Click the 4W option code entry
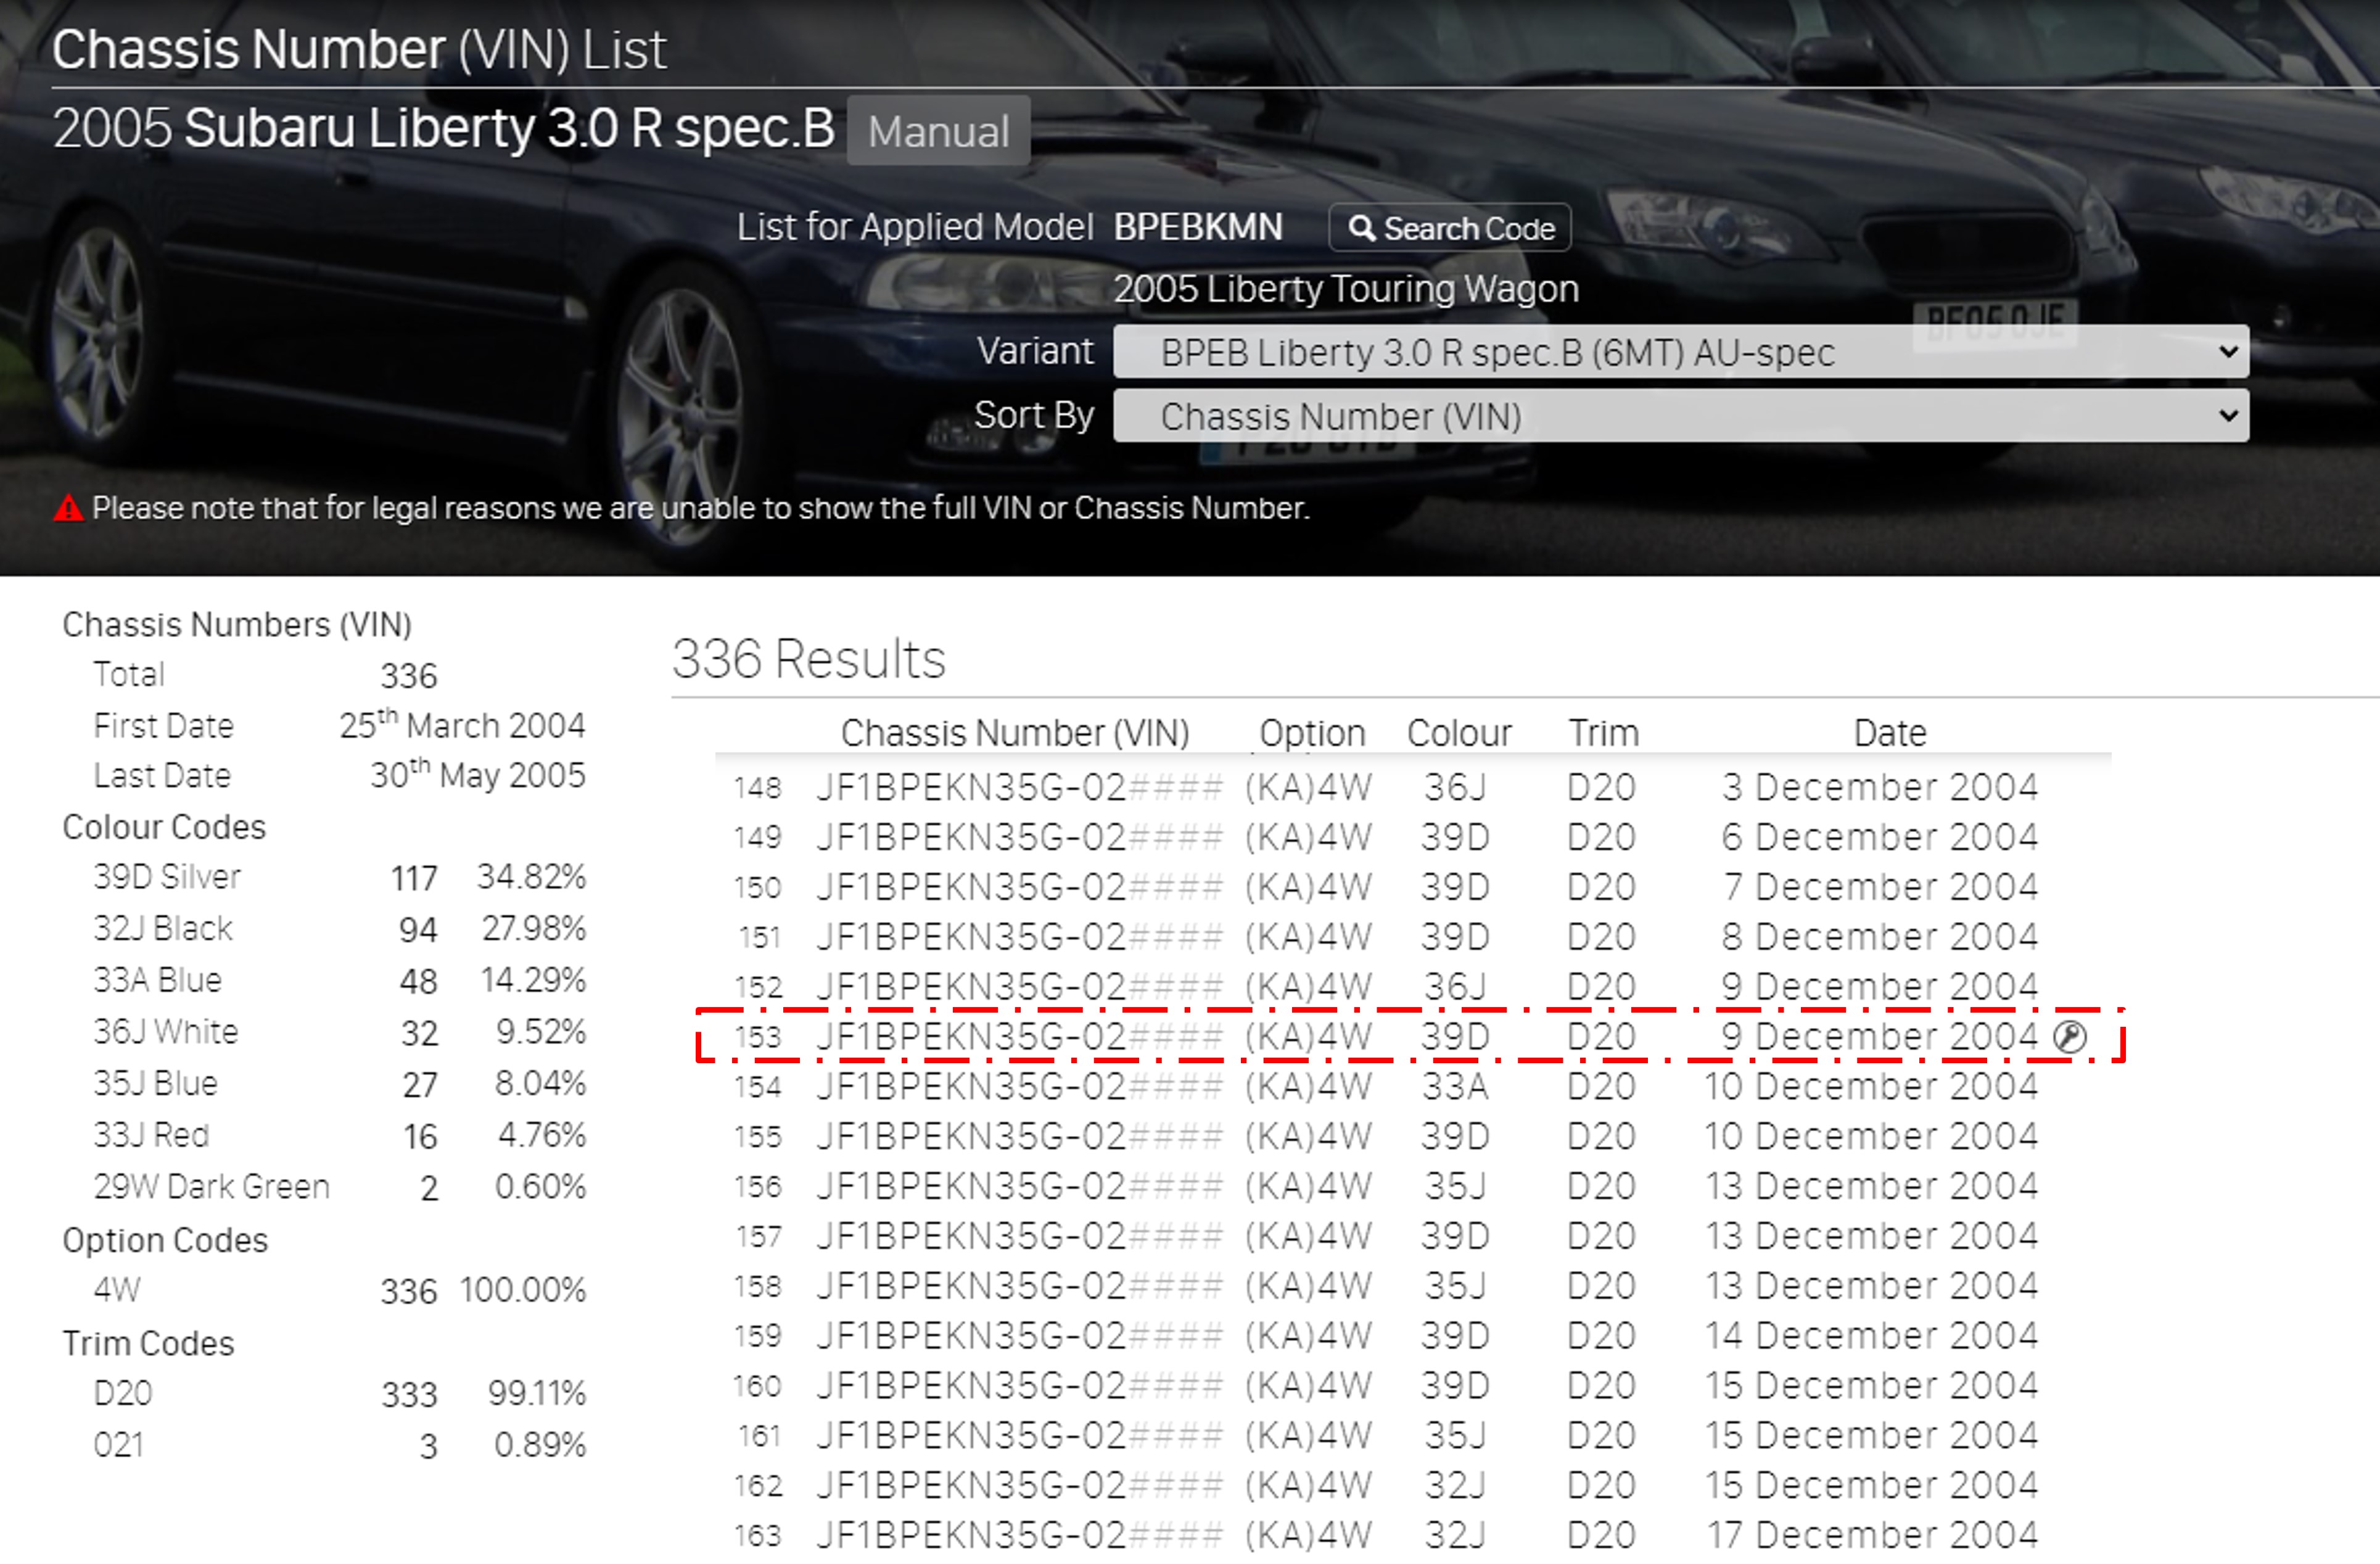The image size is (2380, 1564). (x=117, y=1290)
